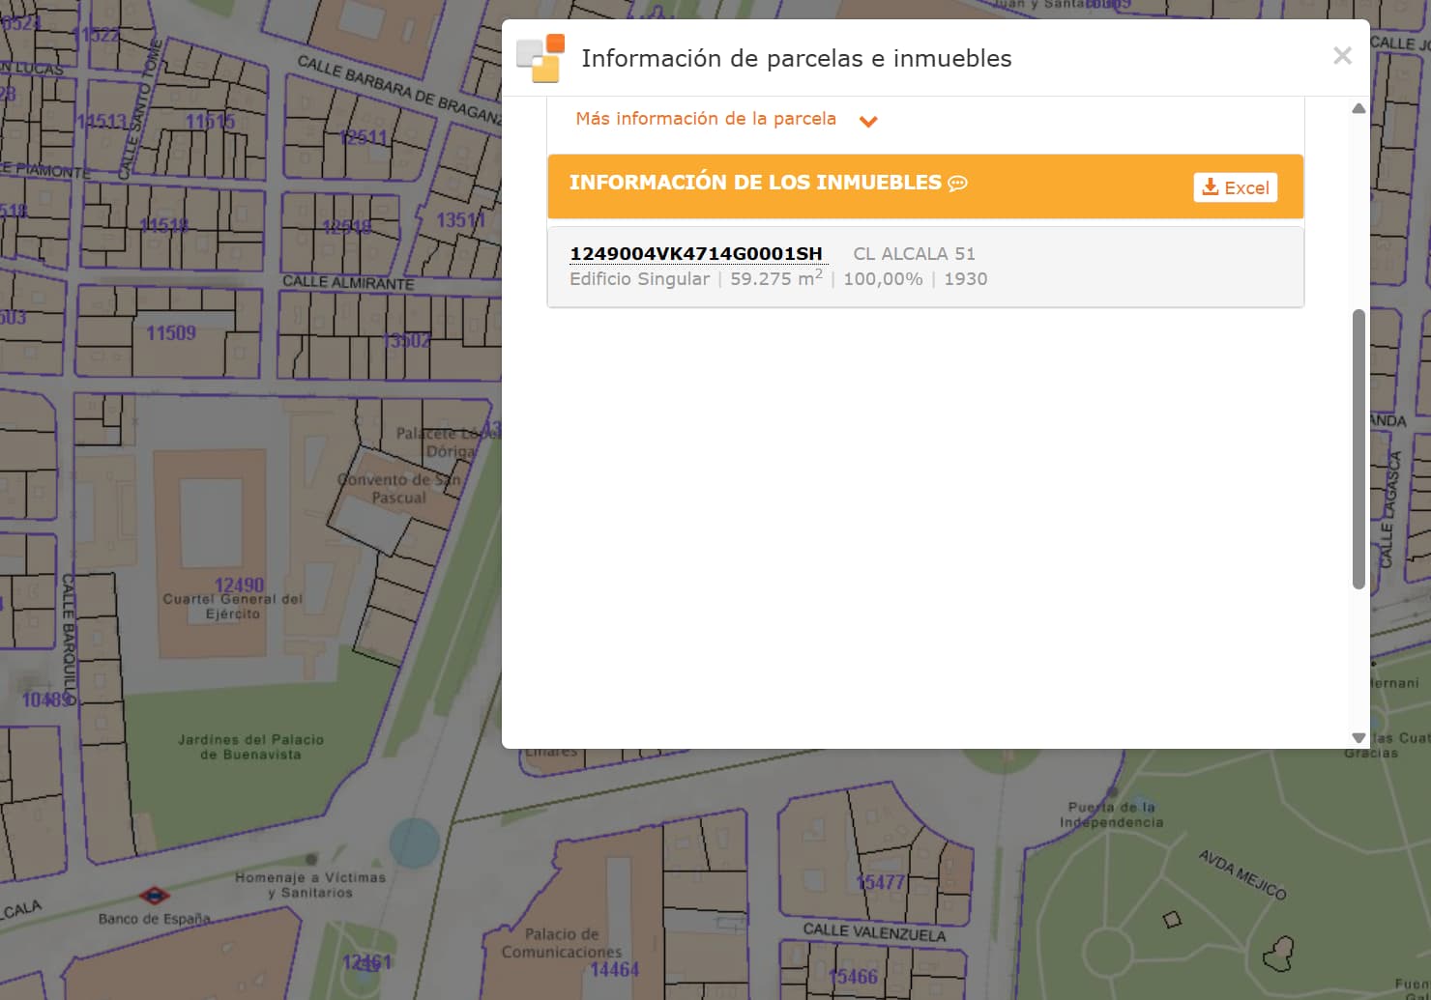Select parcel block 11509 on the map
This screenshot has width=1431, height=1000.
tap(171, 333)
